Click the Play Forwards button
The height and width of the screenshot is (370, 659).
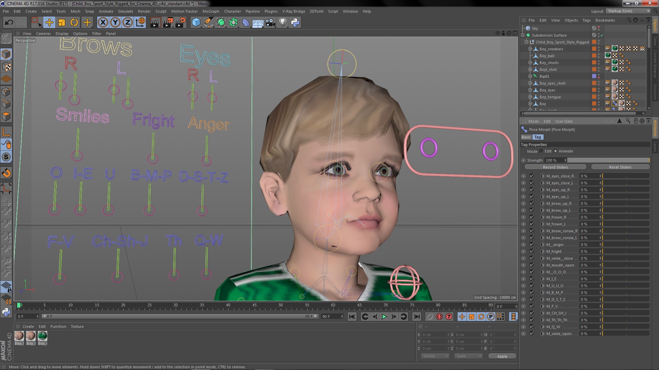pos(384,317)
